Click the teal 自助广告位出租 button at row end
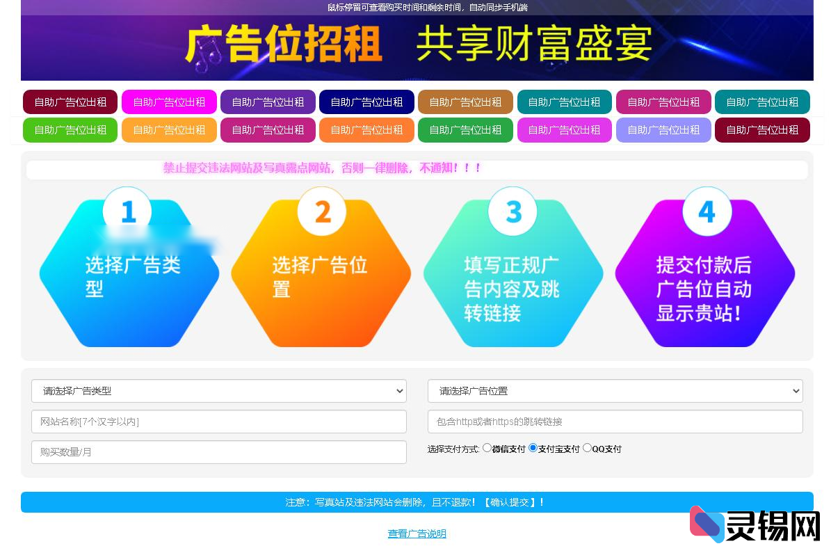 tap(762, 102)
